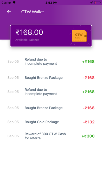Tap the battery indicator icon
This screenshot has height=182, width=102.
point(97,3)
